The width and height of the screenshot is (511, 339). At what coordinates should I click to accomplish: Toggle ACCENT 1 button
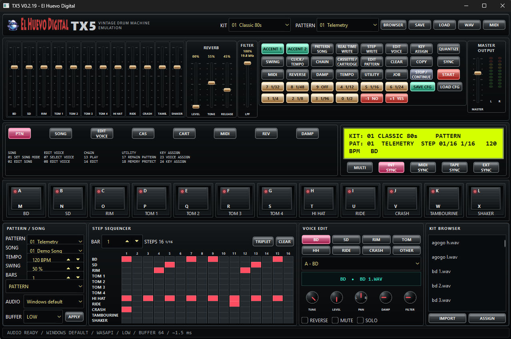pos(273,49)
